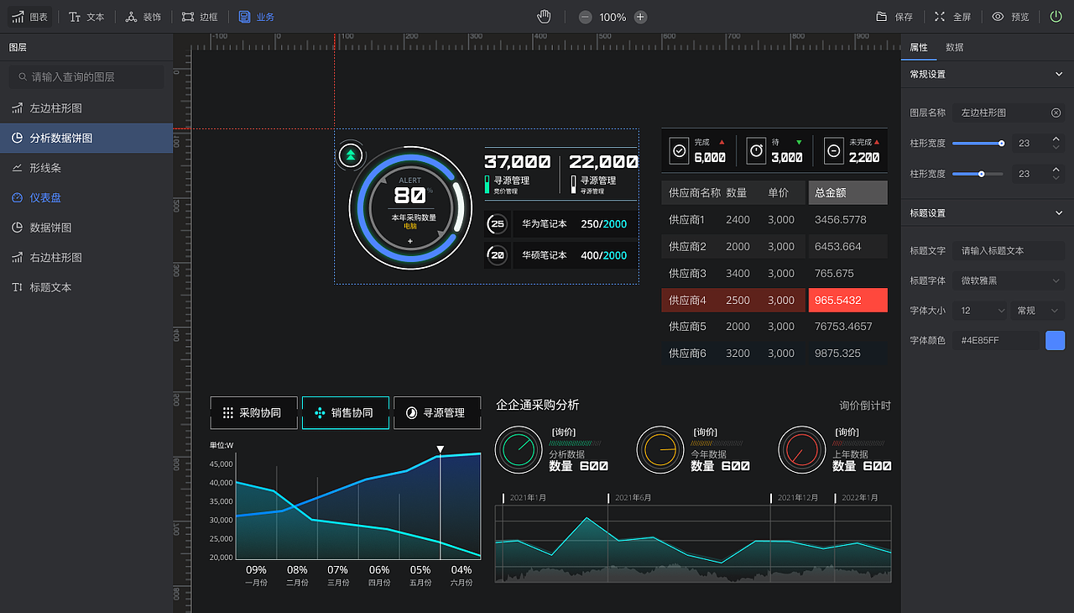The image size is (1074, 613).
Task: Collapse the 标题设置 section
Action: [1058, 213]
